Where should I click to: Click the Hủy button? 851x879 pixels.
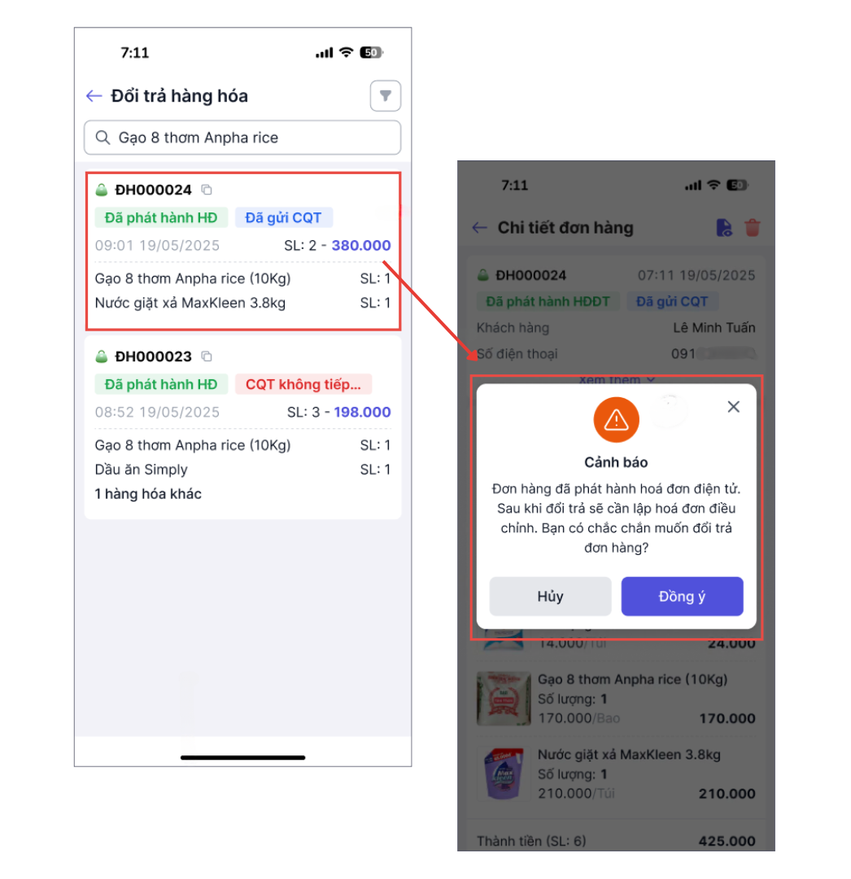(550, 596)
